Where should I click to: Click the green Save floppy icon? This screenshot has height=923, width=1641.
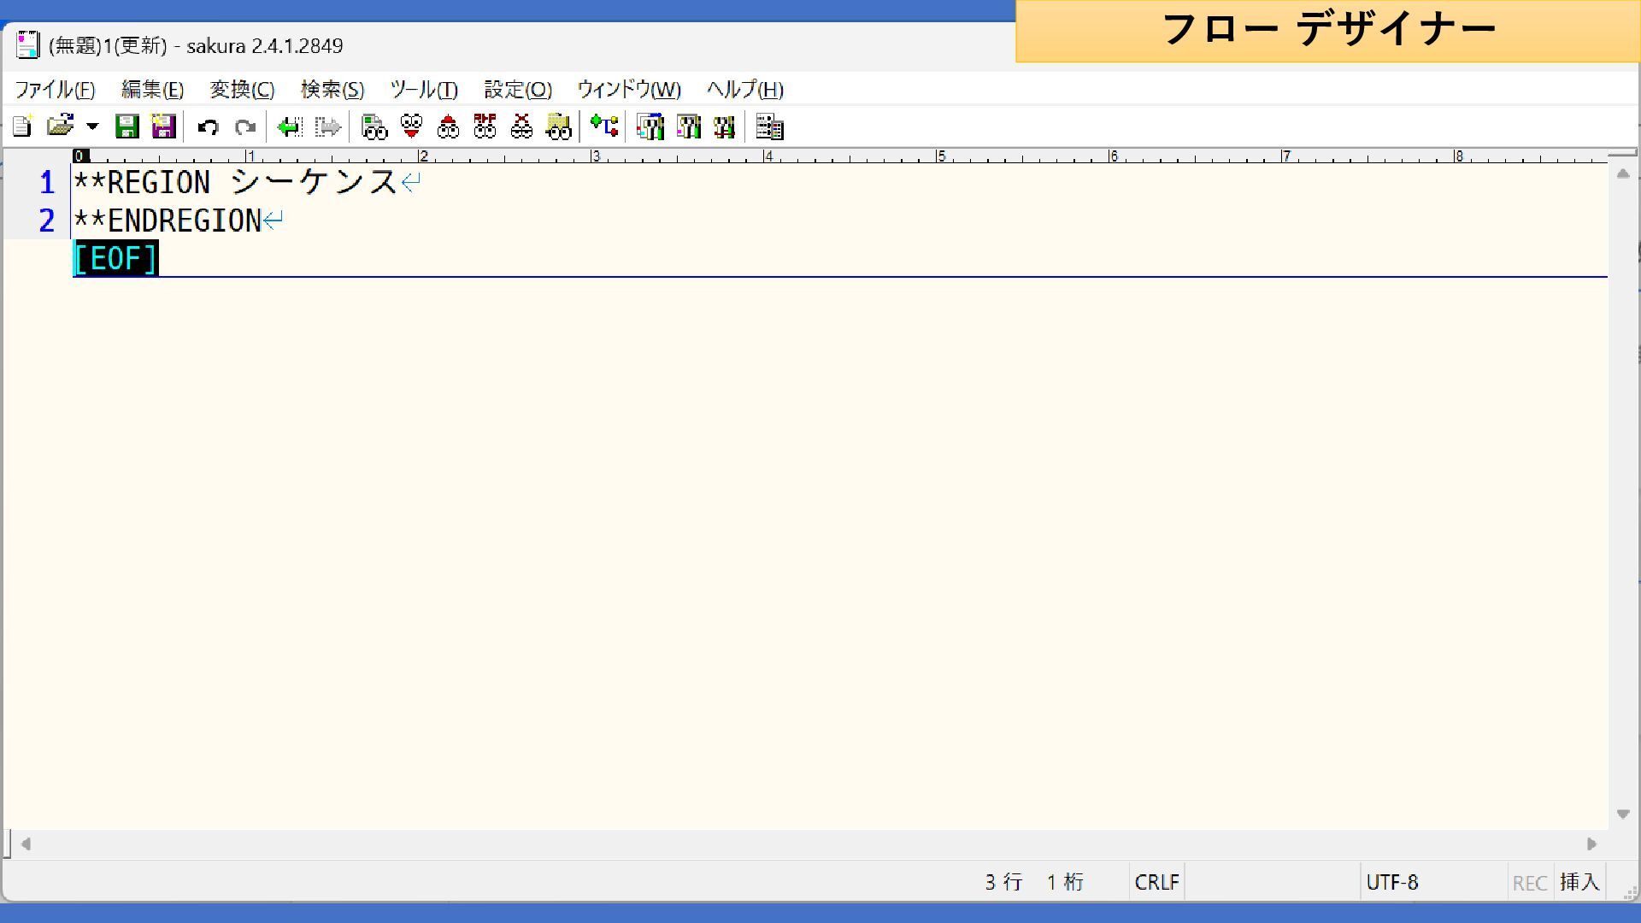[126, 127]
